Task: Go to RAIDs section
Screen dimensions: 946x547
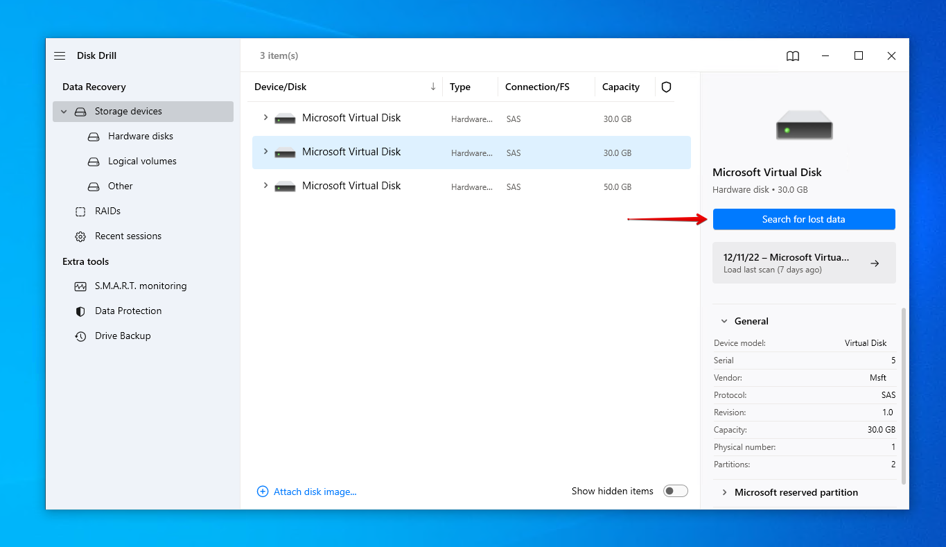Action: click(x=107, y=211)
